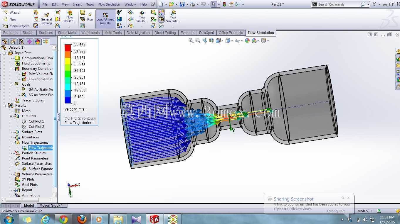Open Edit Appearance color ball
The width and height of the screenshot is (400, 224).
click(247, 41)
